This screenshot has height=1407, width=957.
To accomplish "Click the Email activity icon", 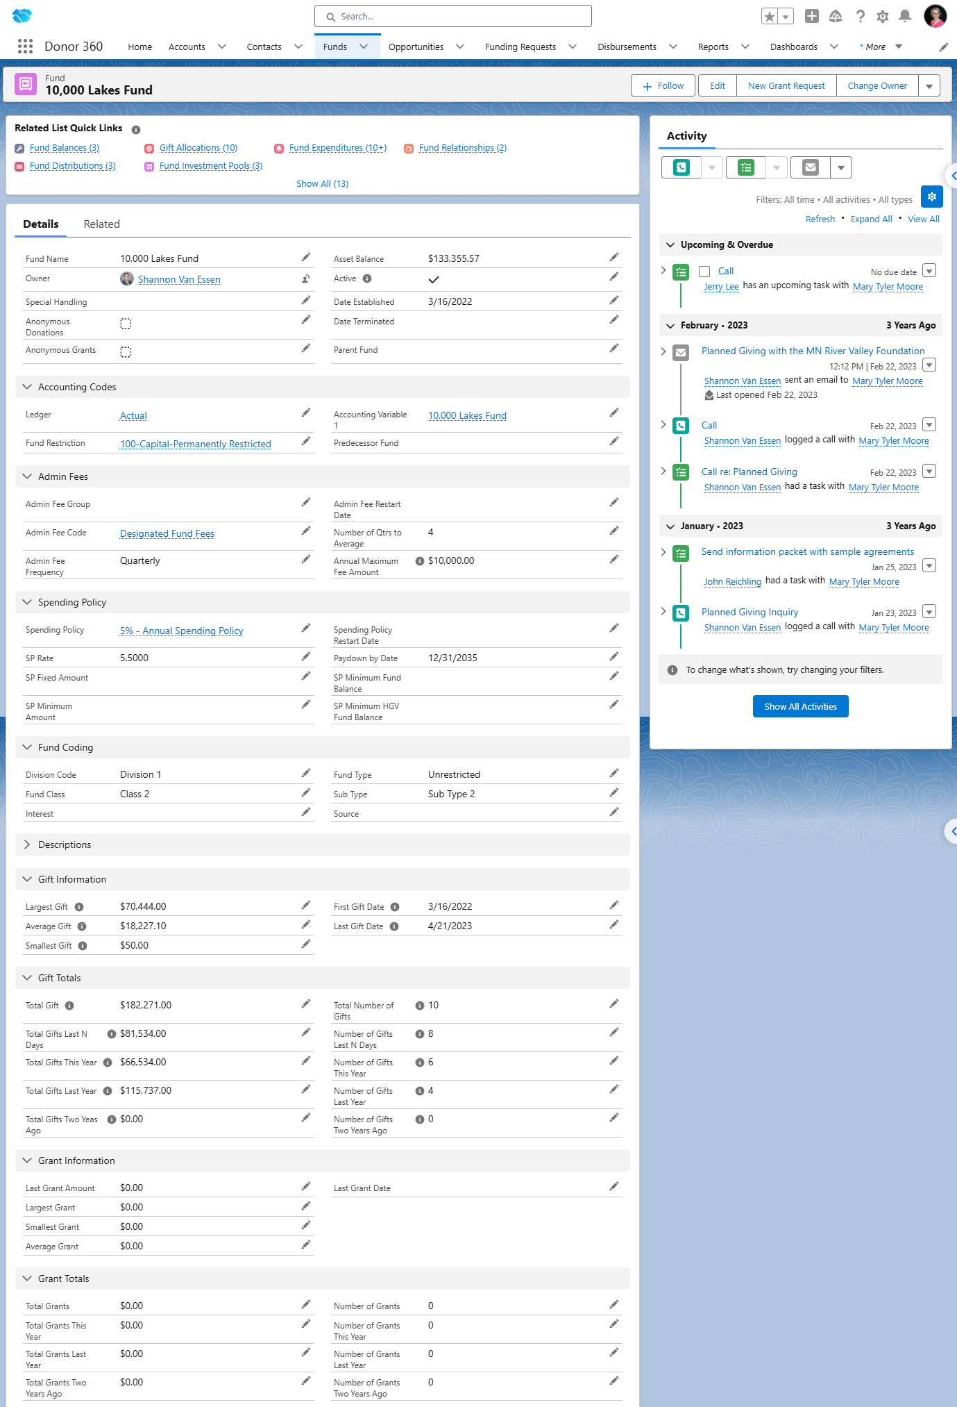I will tap(811, 167).
